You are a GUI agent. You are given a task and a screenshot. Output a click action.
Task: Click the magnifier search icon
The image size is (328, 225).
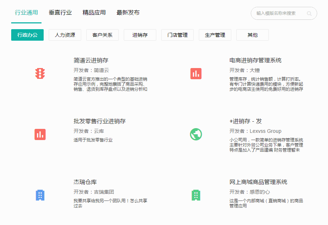[x=309, y=14]
